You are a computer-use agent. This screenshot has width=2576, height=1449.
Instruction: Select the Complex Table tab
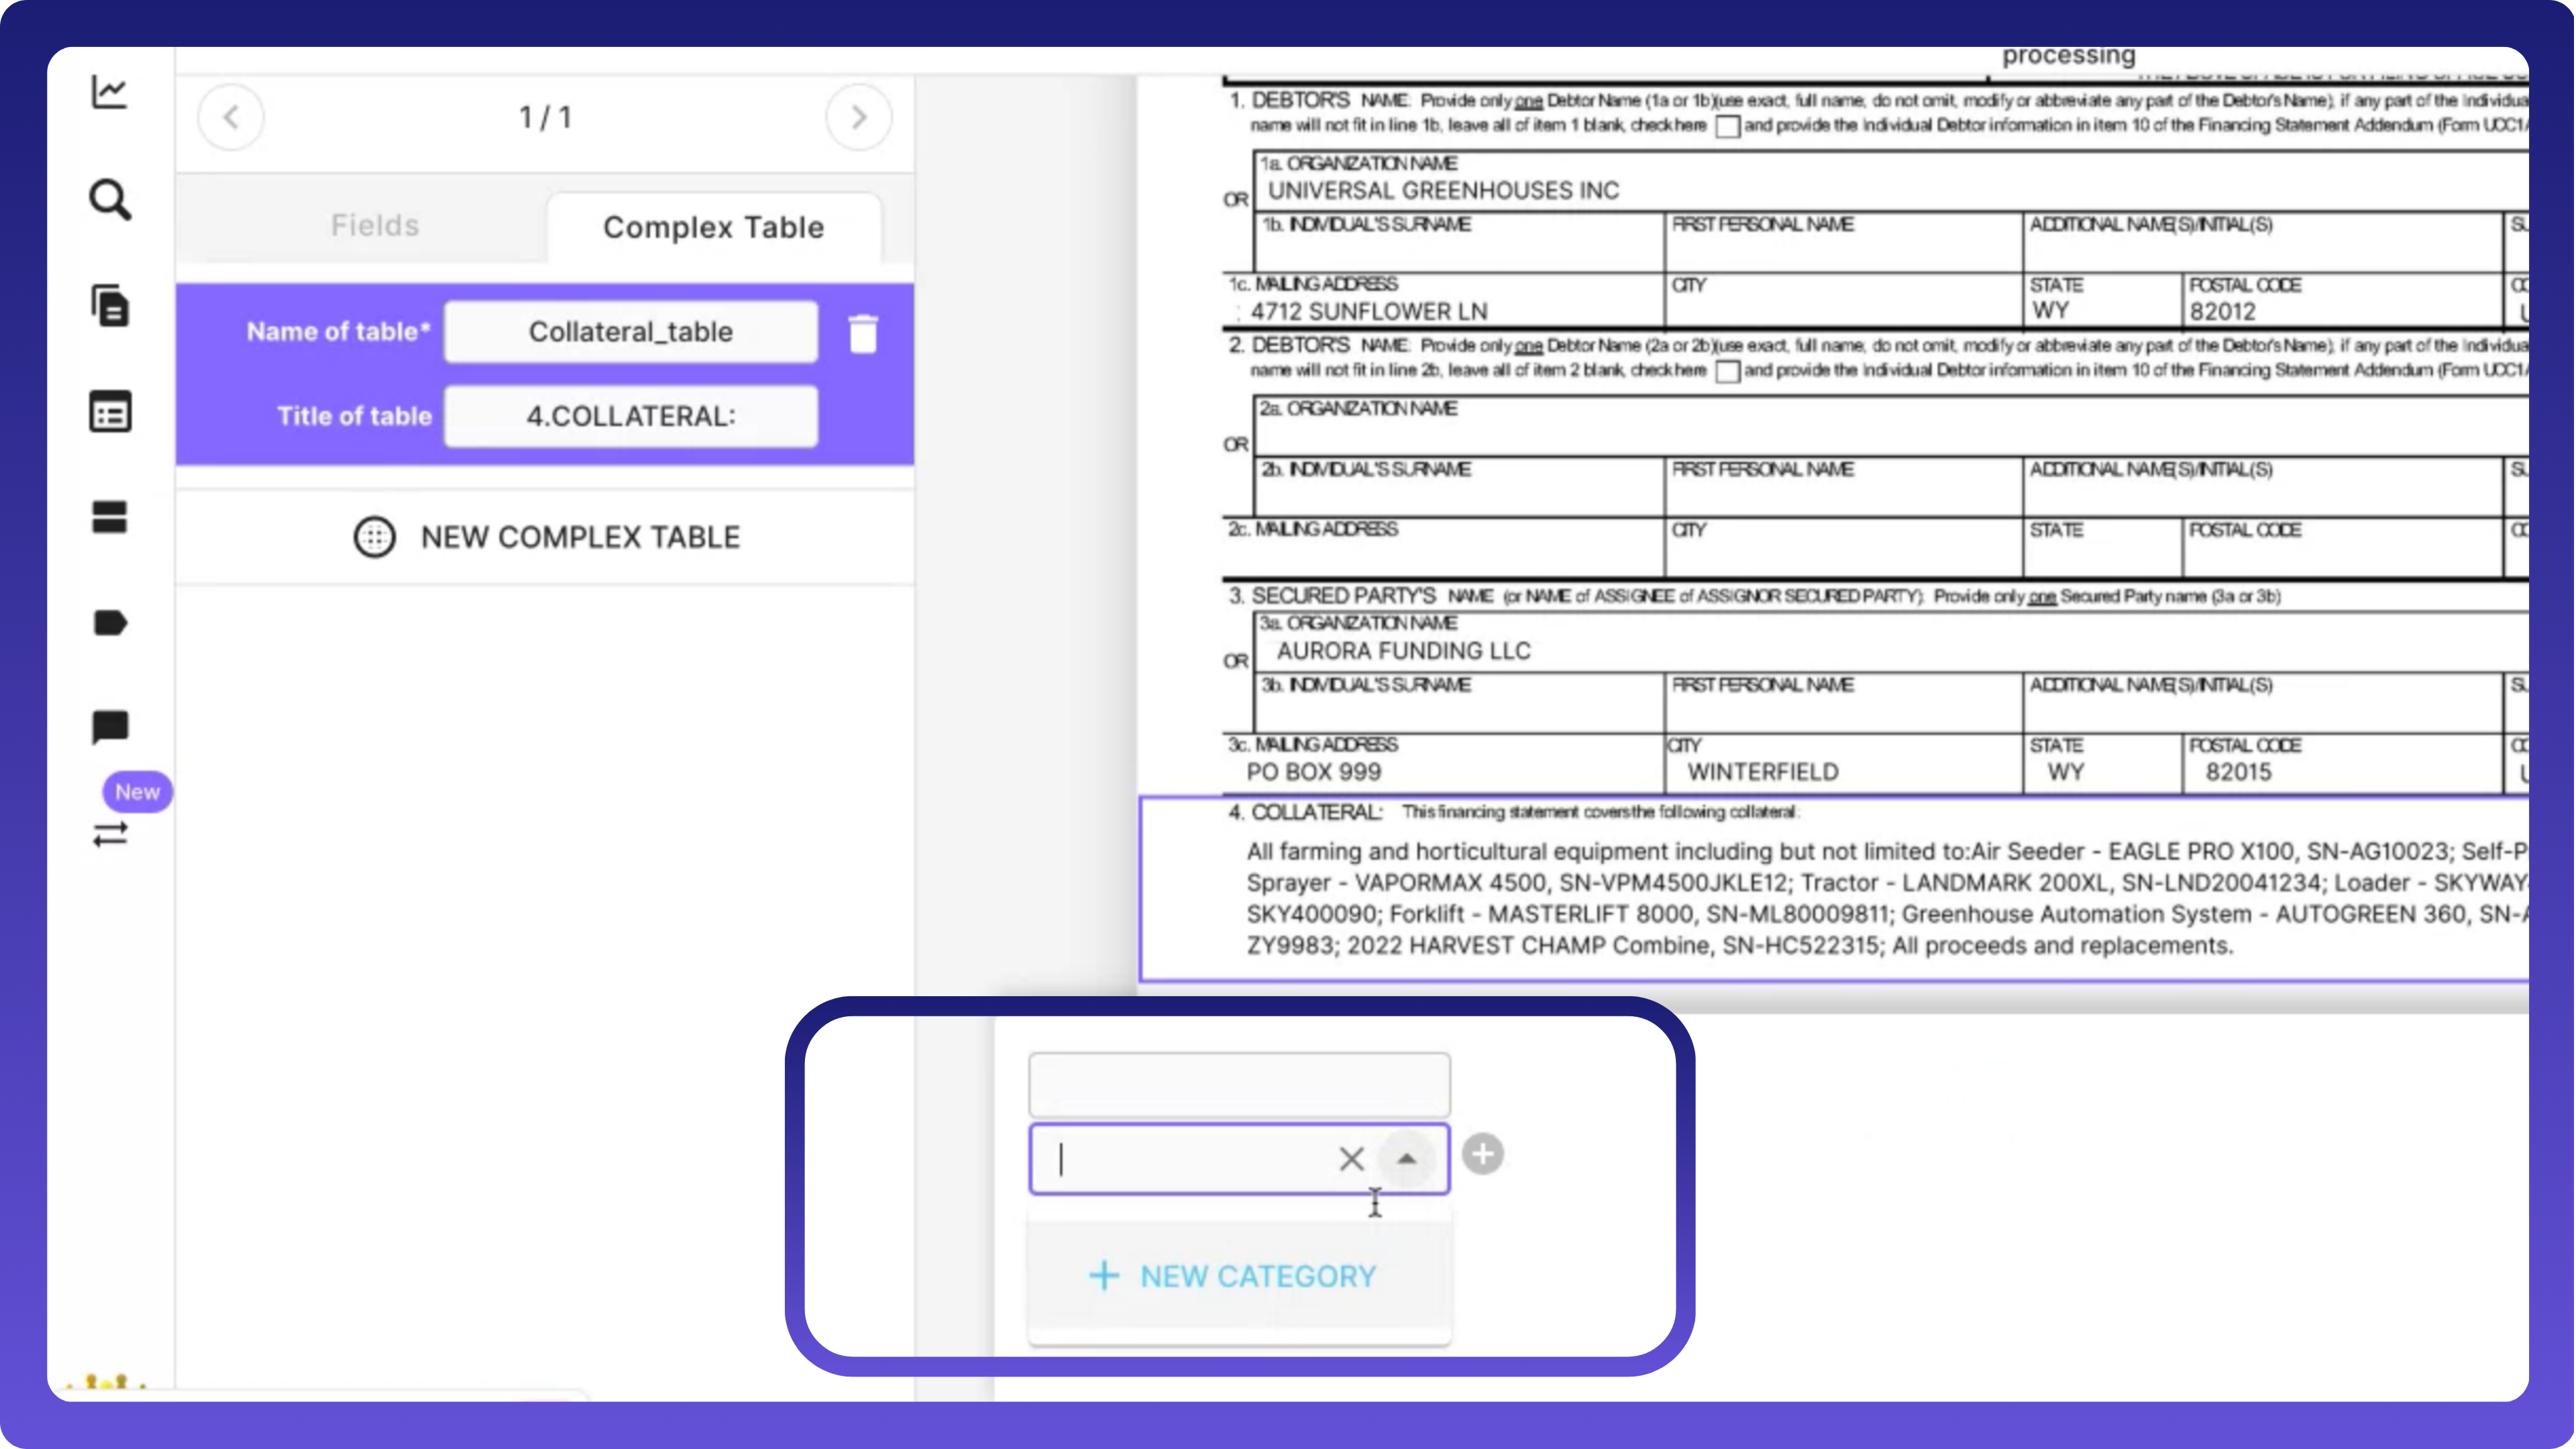pos(713,228)
